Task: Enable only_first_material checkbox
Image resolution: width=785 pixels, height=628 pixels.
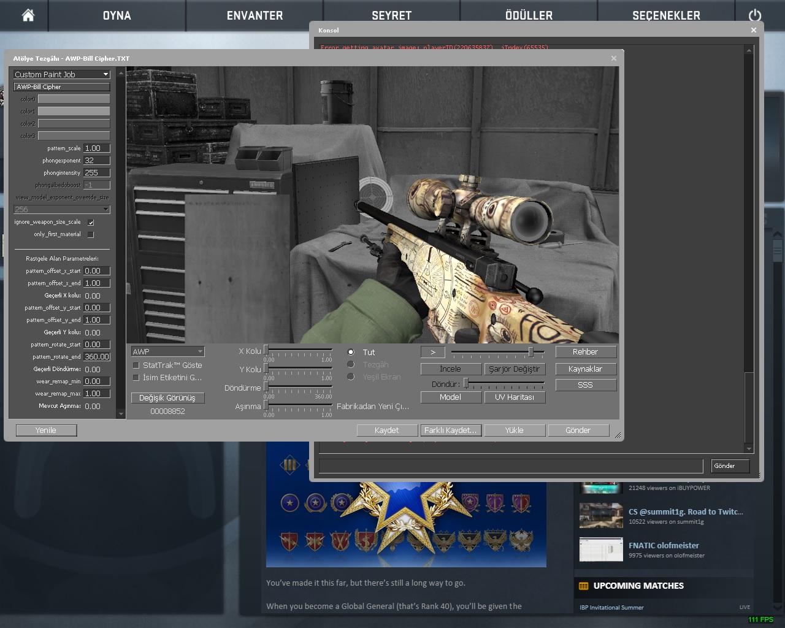Action: [91, 234]
